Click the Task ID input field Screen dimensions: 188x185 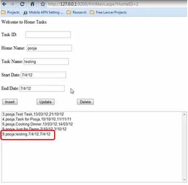[48, 34]
